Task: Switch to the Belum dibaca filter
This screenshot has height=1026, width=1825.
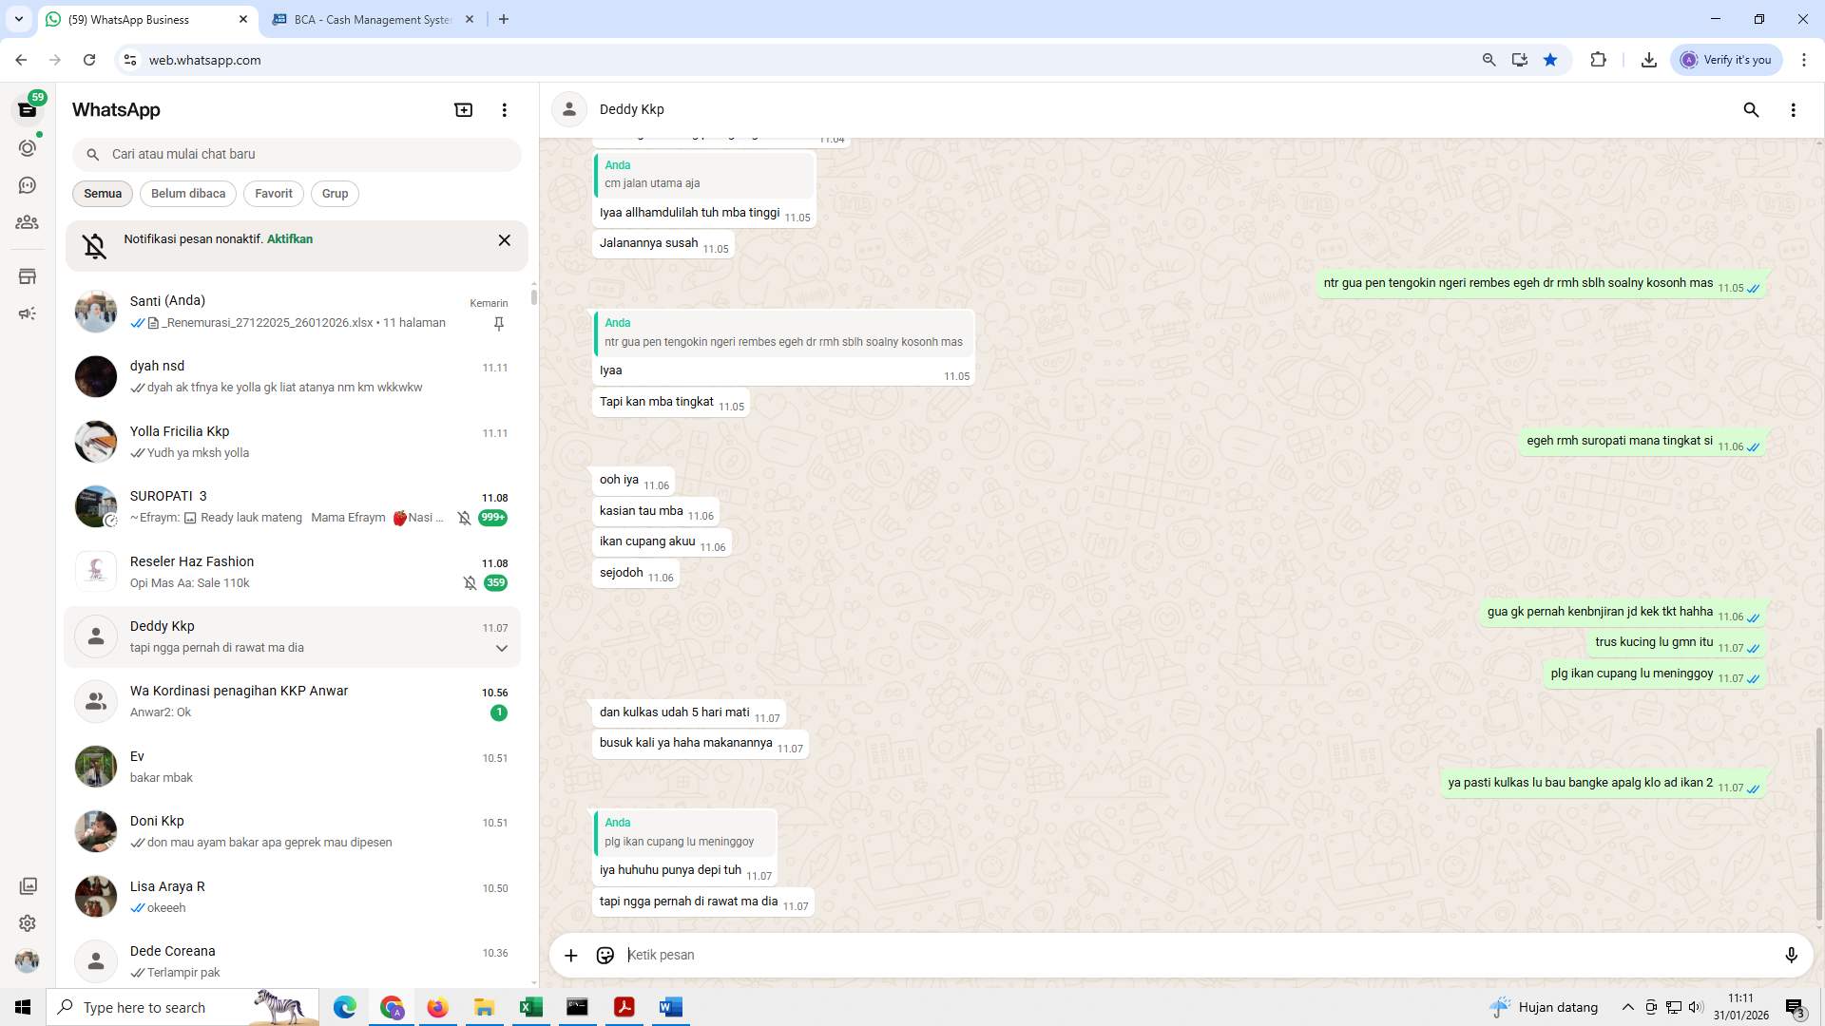Action: (187, 193)
